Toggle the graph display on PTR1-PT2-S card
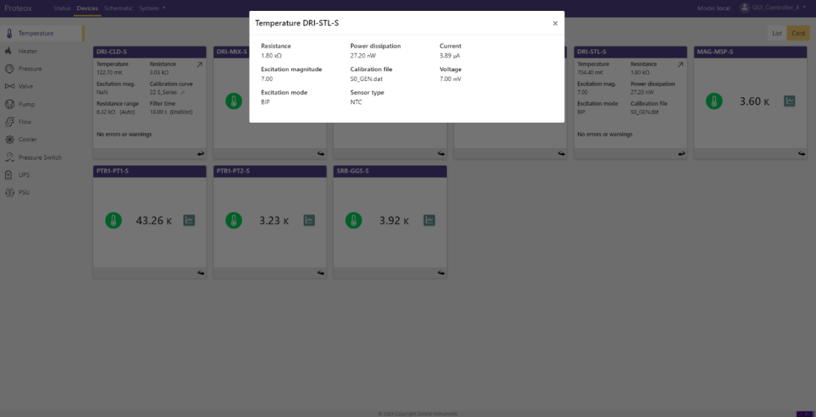The image size is (816, 417). [309, 220]
